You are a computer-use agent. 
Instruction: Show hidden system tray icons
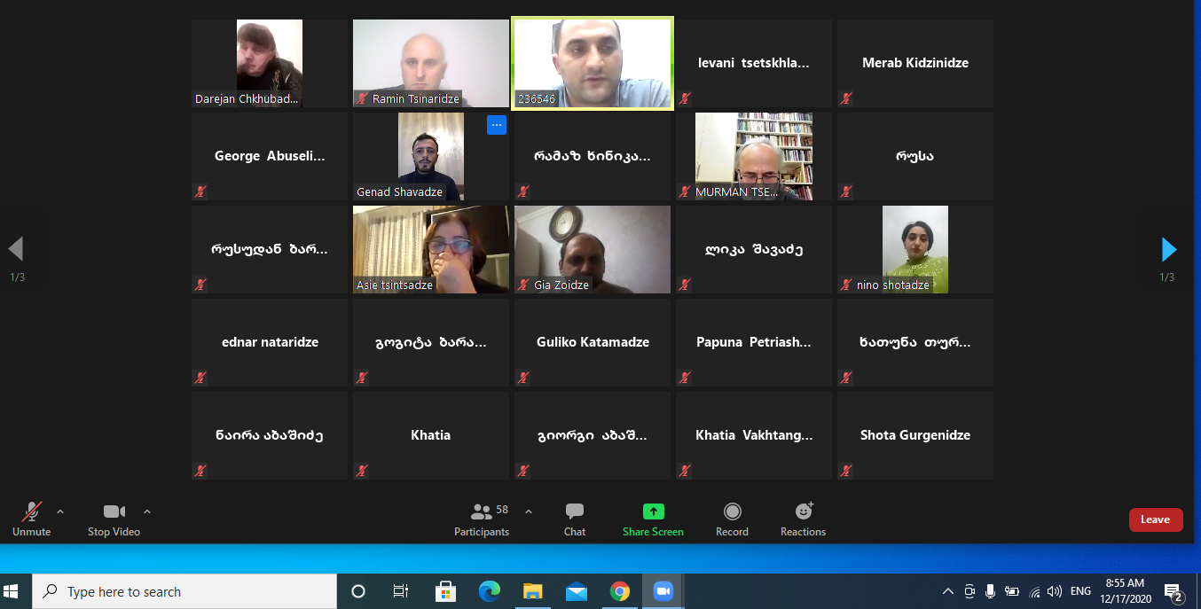coord(947,591)
